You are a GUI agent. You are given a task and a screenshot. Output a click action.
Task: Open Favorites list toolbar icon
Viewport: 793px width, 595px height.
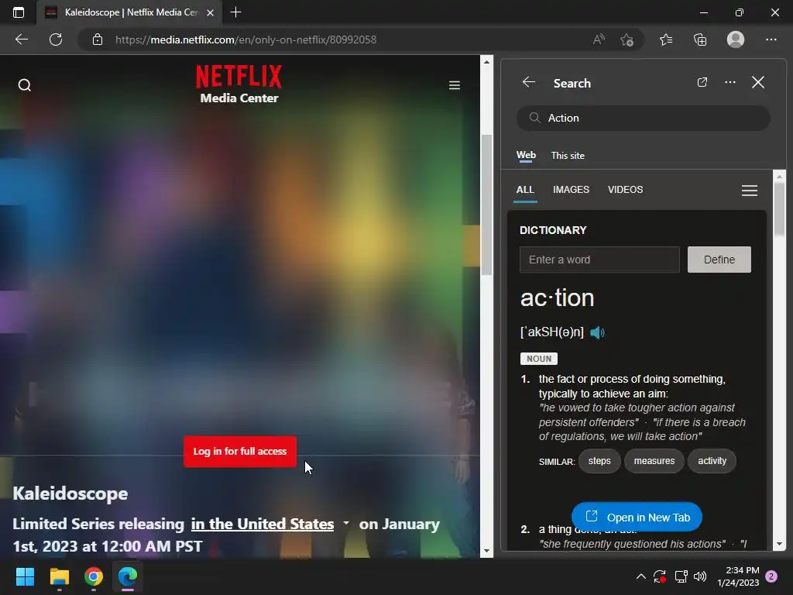point(666,40)
